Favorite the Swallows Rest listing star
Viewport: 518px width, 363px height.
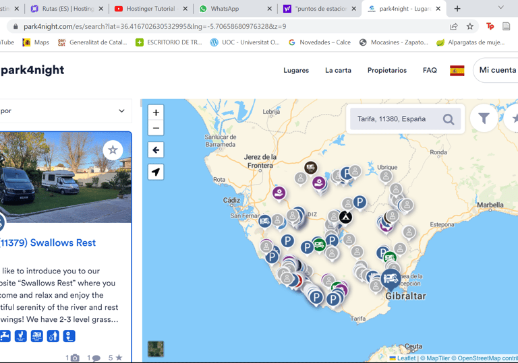113,150
